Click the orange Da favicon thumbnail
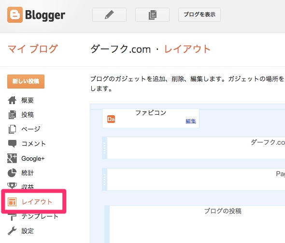The image size is (285, 243). point(111,119)
